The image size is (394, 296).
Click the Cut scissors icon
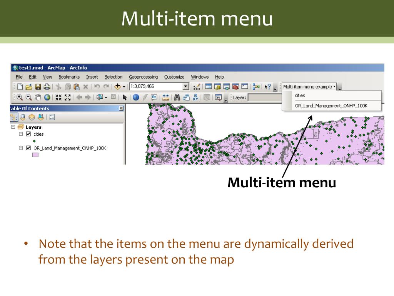click(58, 87)
